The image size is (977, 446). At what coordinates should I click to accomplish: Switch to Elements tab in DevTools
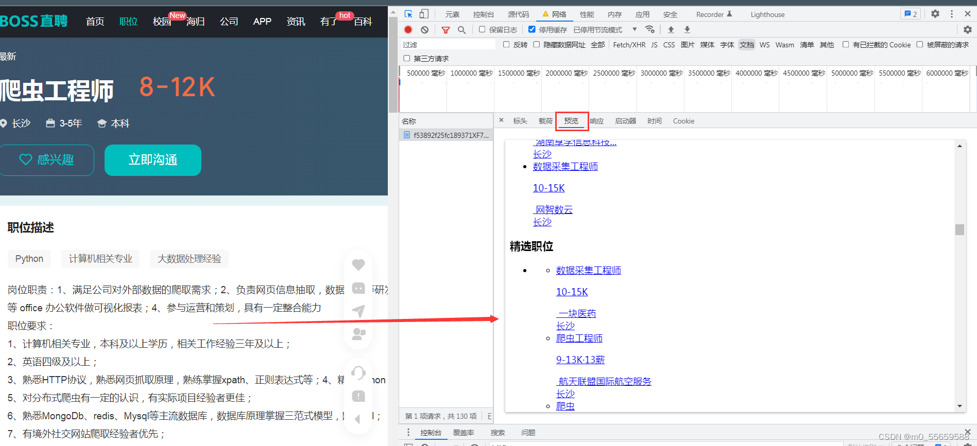pyautogui.click(x=453, y=14)
